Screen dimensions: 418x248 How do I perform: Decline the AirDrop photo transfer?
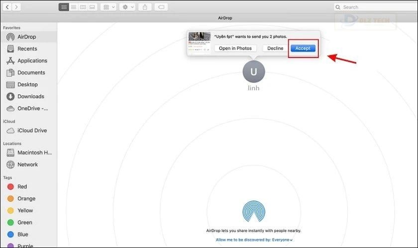275,48
